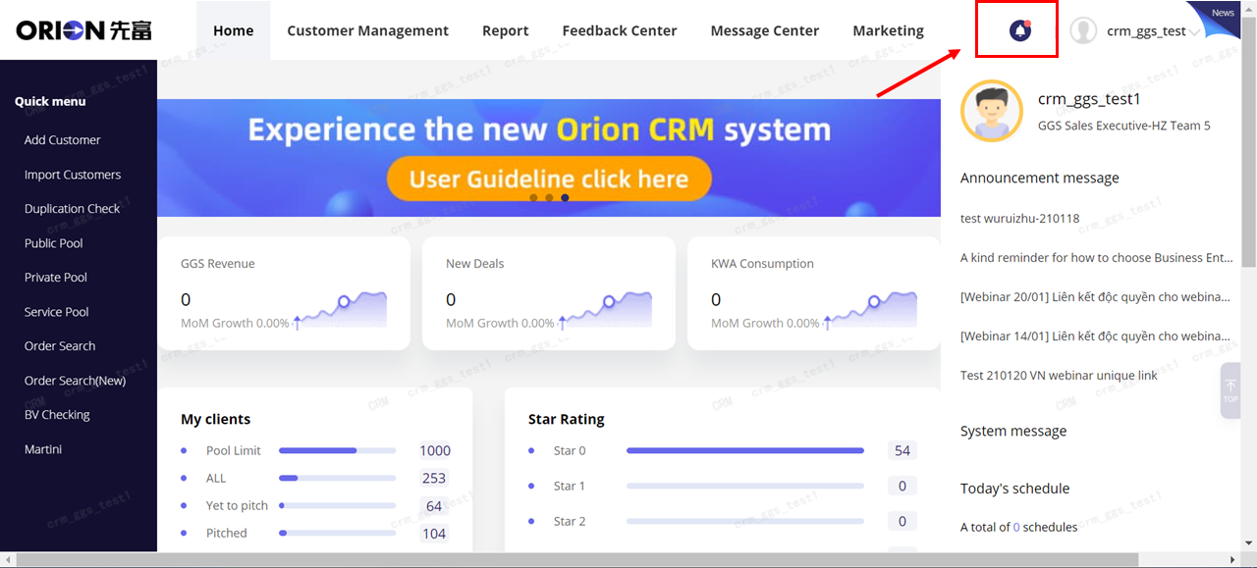Image resolution: width=1257 pixels, height=568 pixels.
Task: Open crm_ggs_test1 profile picture
Action: tap(992, 111)
